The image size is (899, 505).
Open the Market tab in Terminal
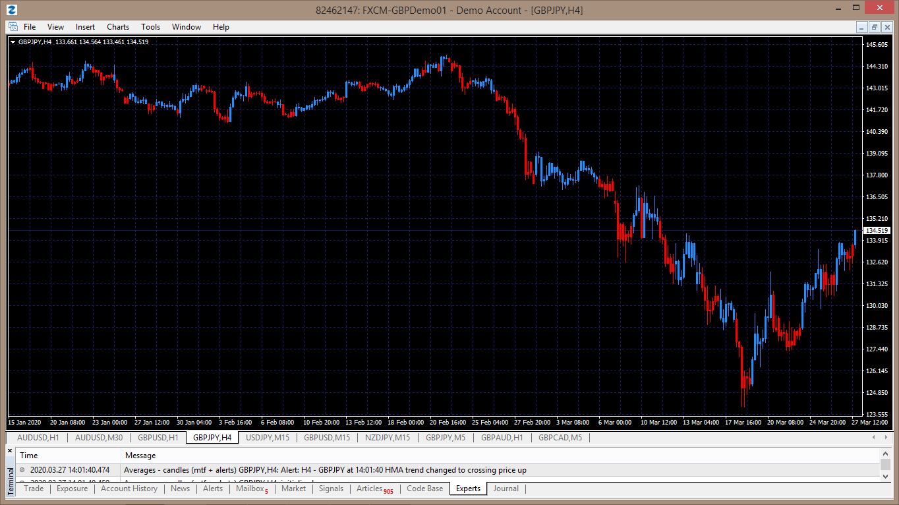tap(293, 489)
